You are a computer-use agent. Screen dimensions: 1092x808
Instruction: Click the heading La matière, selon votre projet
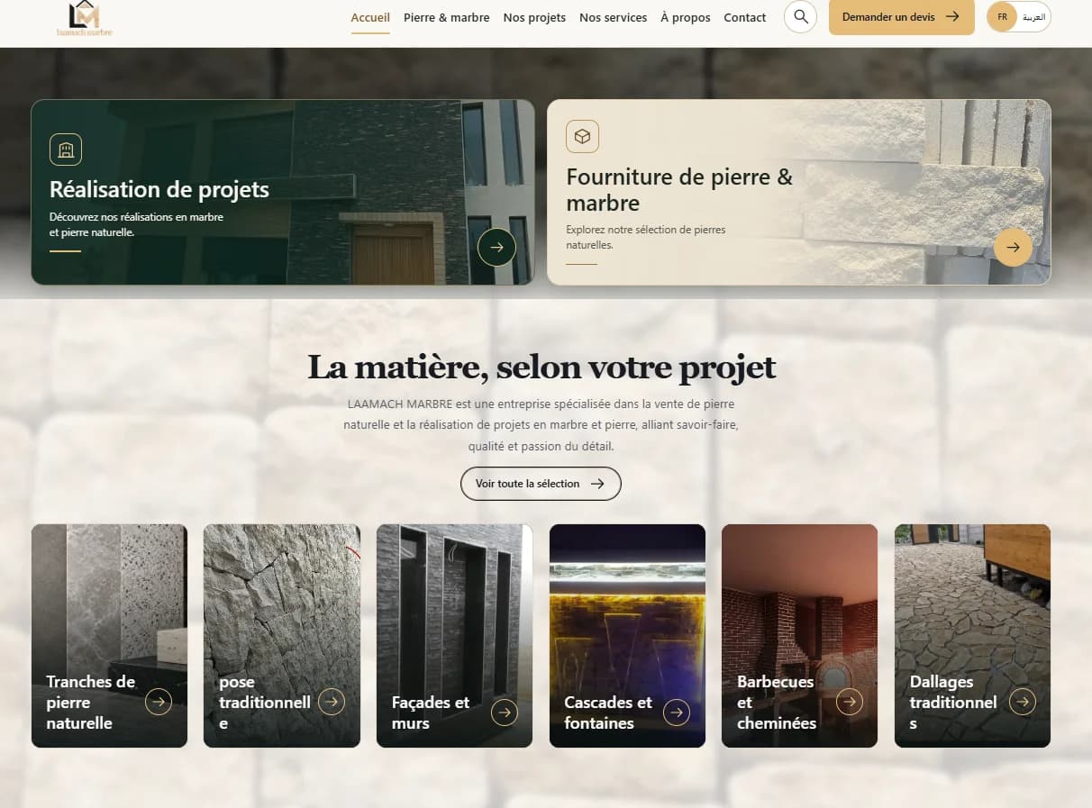[x=541, y=367]
